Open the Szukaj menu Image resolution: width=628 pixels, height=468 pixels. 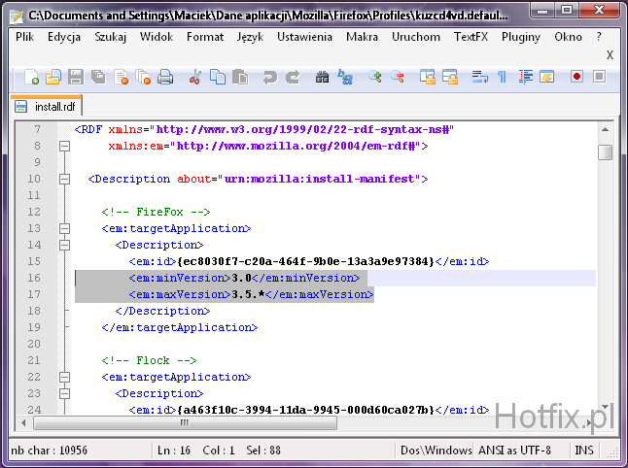pyautogui.click(x=111, y=37)
